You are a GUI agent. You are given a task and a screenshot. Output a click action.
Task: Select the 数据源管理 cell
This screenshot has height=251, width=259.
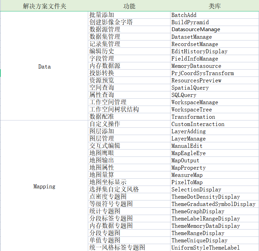pos(129,29)
